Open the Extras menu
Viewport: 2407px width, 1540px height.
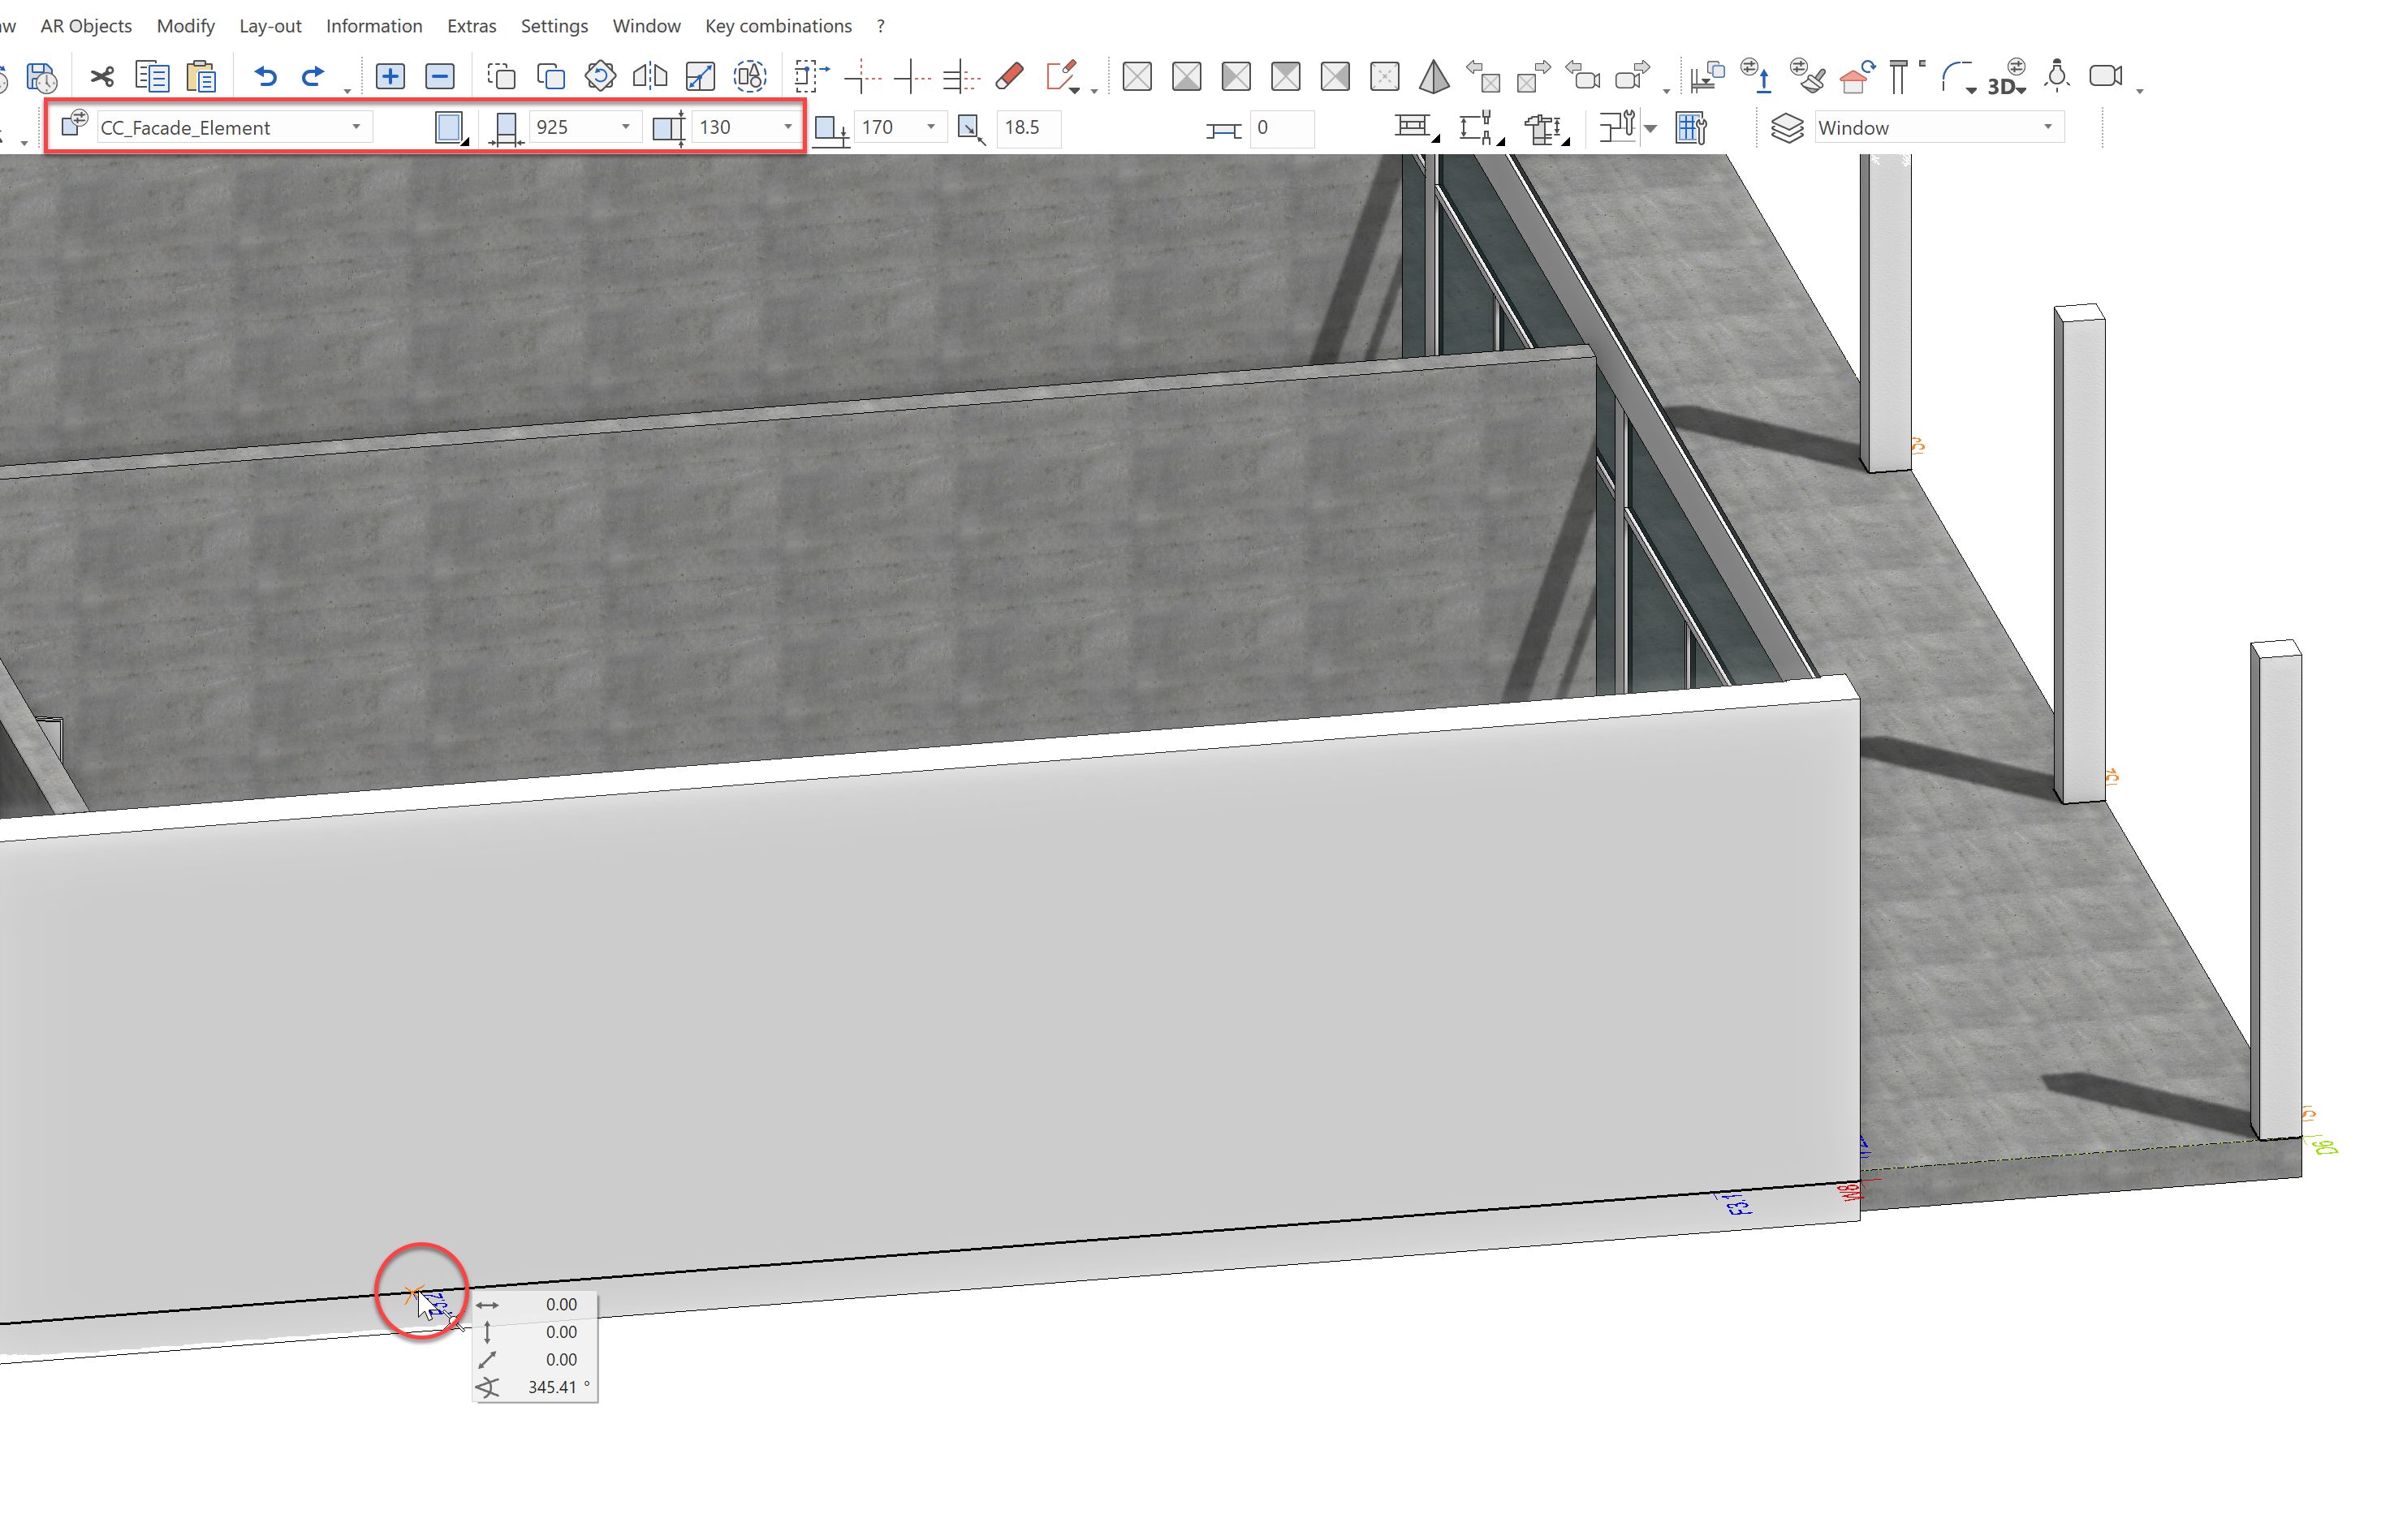[471, 26]
